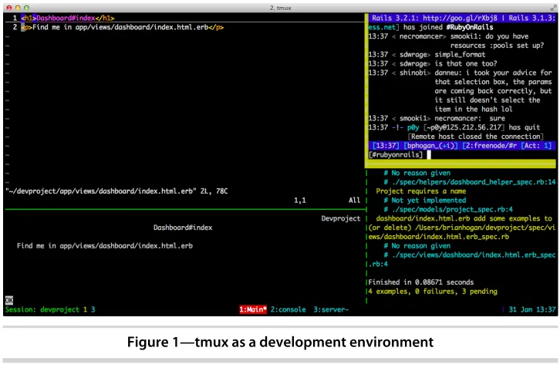Click the [#rubyonrails] IRC input prompt
560x378 pixels.
tap(396, 155)
